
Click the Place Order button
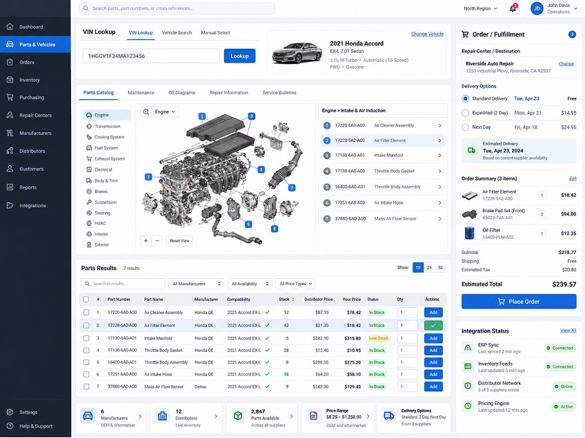coord(519,302)
